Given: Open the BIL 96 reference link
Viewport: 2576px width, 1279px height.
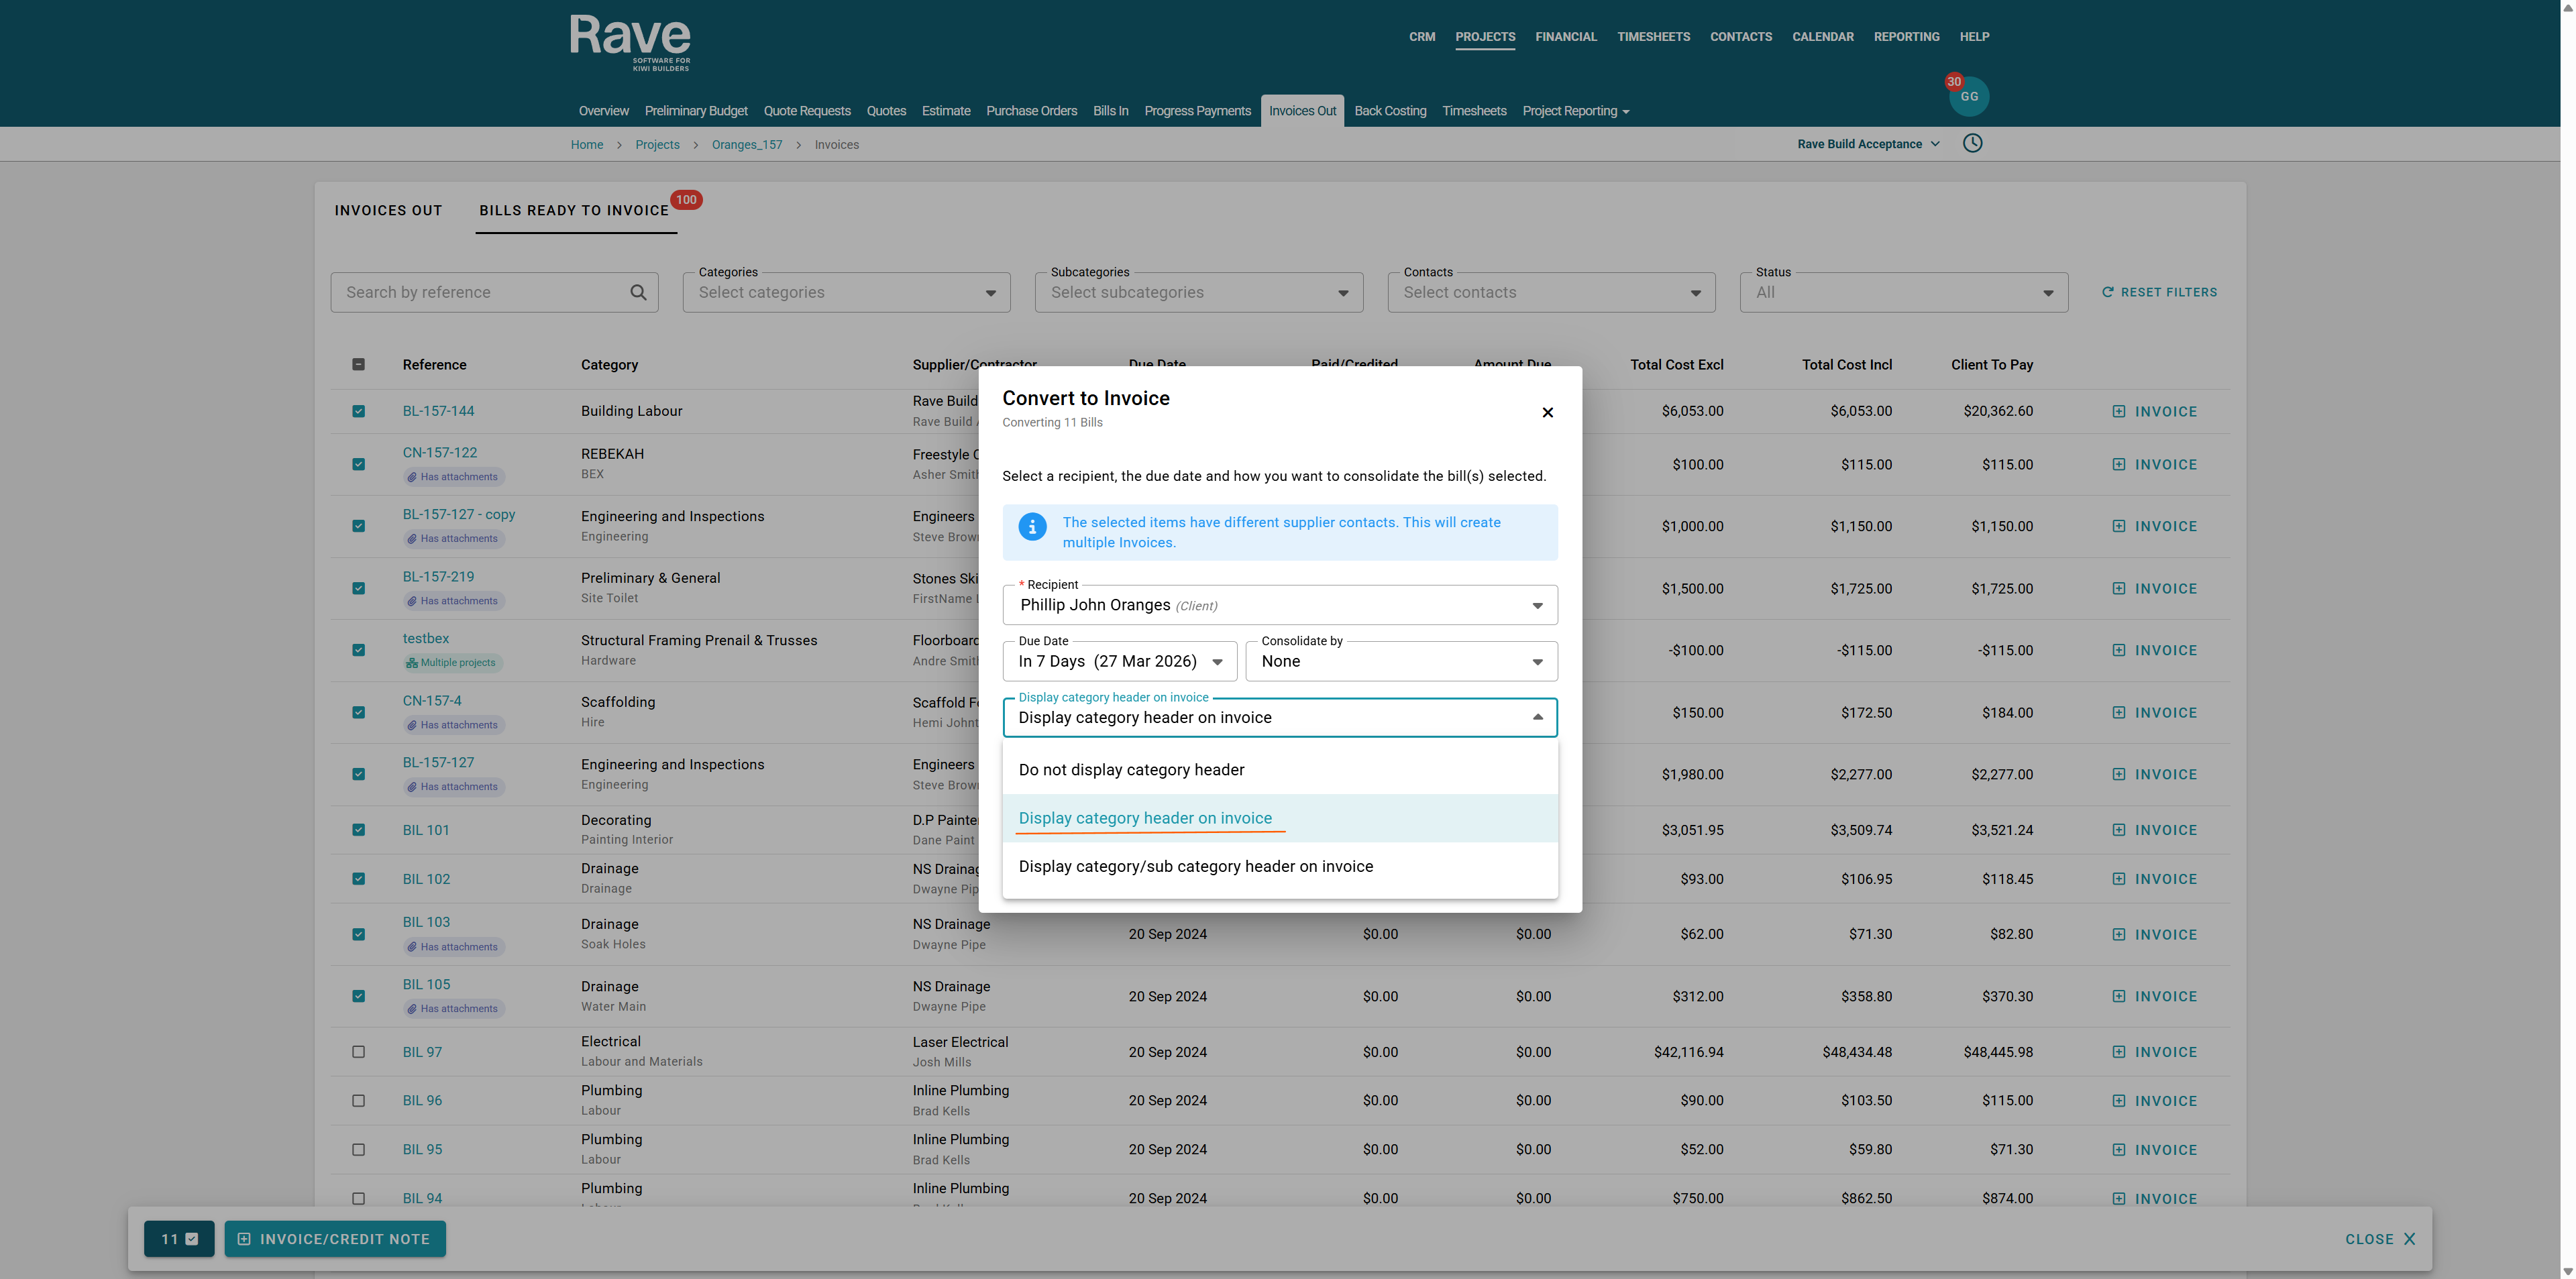Looking at the screenshot, I should (422, 1100).
